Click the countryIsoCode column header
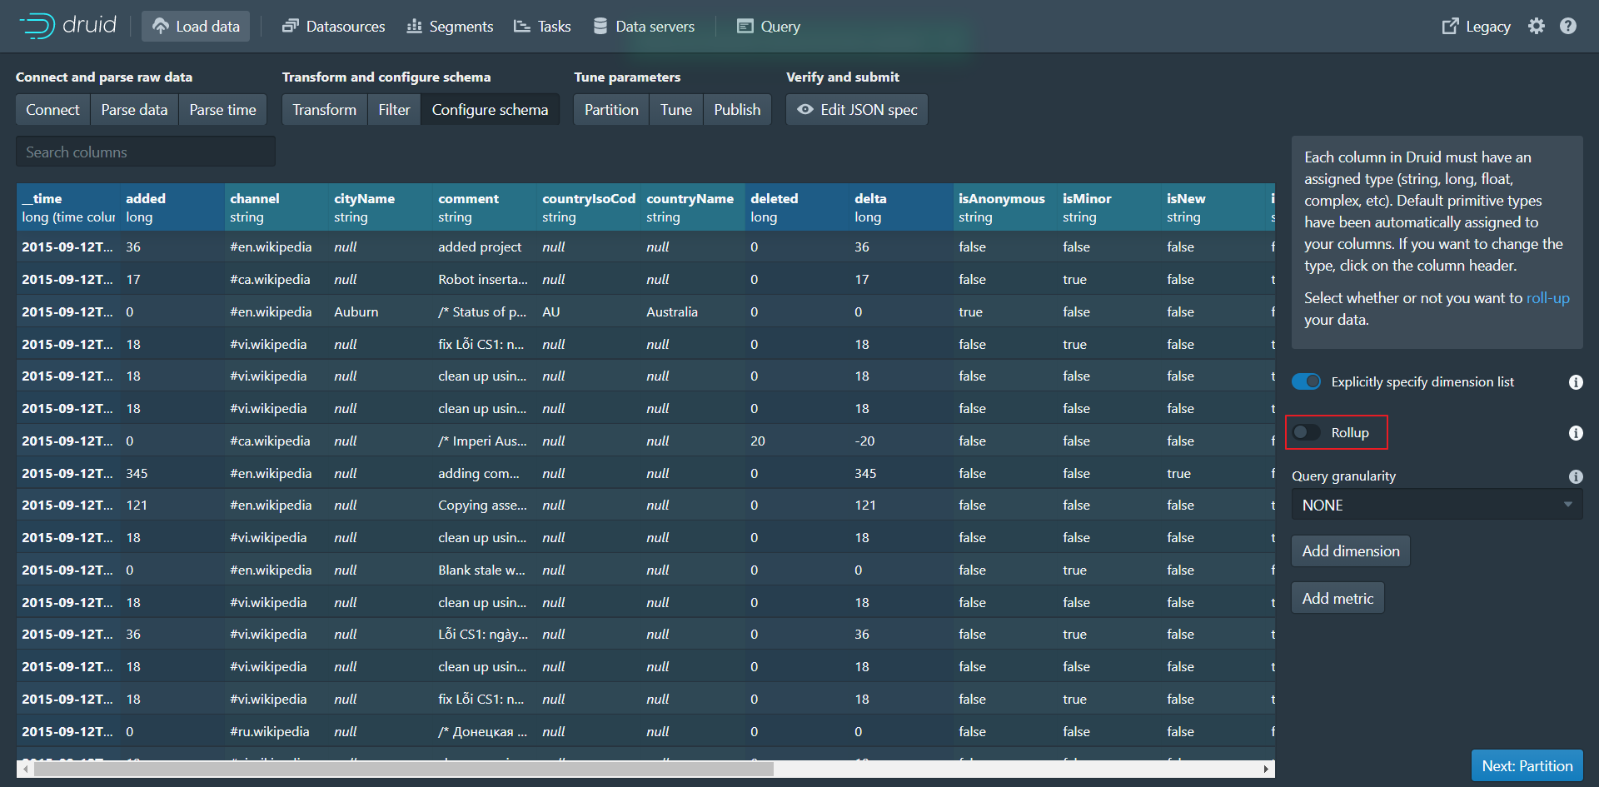 589,207
